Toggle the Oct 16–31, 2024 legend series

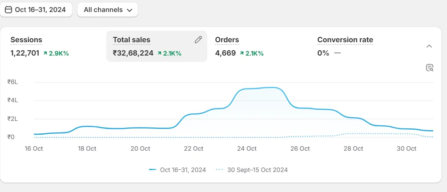tap(177, 170)
